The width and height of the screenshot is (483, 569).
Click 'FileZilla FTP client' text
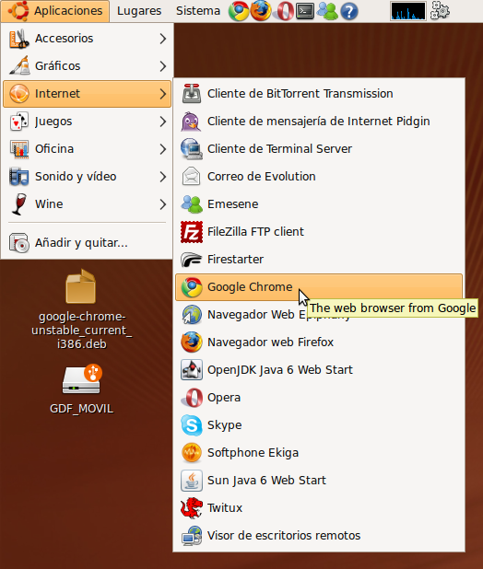point(255,232)
